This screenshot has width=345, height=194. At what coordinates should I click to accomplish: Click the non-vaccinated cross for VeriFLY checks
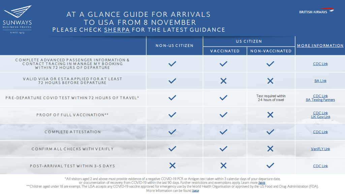[x=270, y=149]
